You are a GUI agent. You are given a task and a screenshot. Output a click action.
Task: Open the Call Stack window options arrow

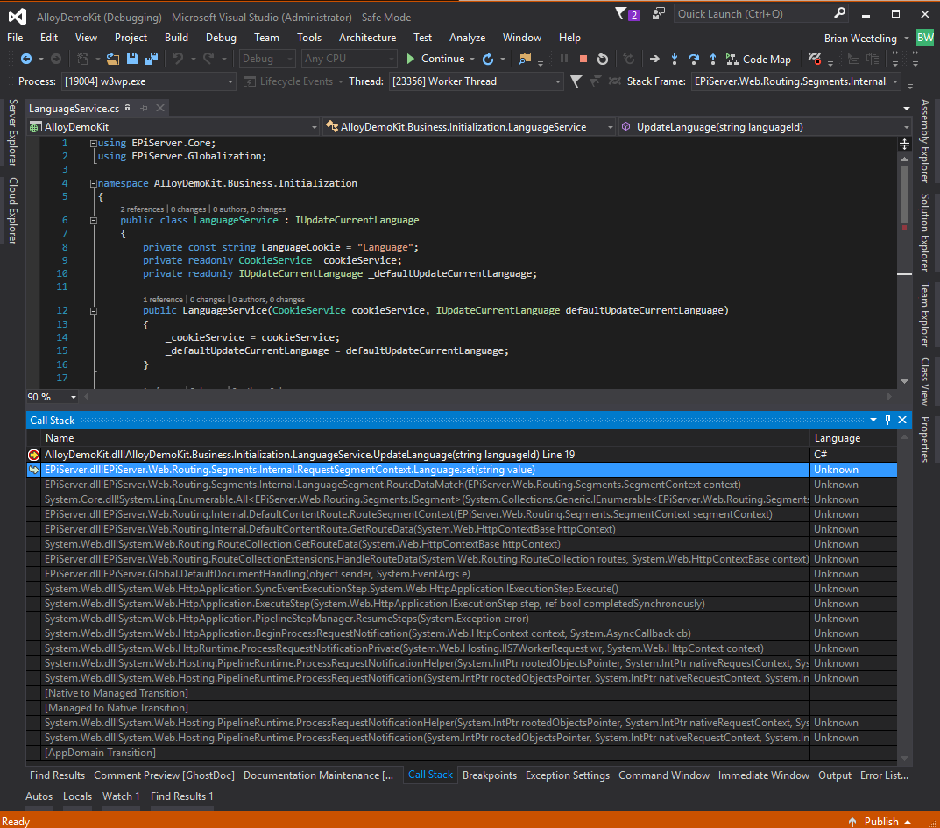point(873,420)
